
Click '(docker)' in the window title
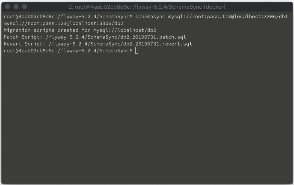tap(215, 7)
